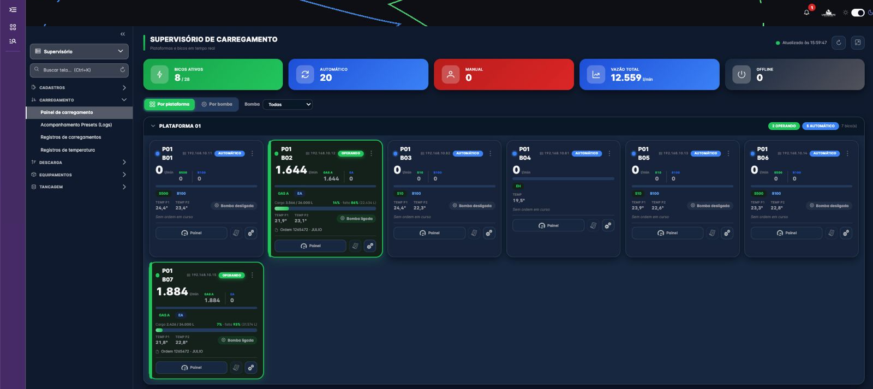Switch view to Por bomba
873x389 pixels.
(x=217, y=104)
